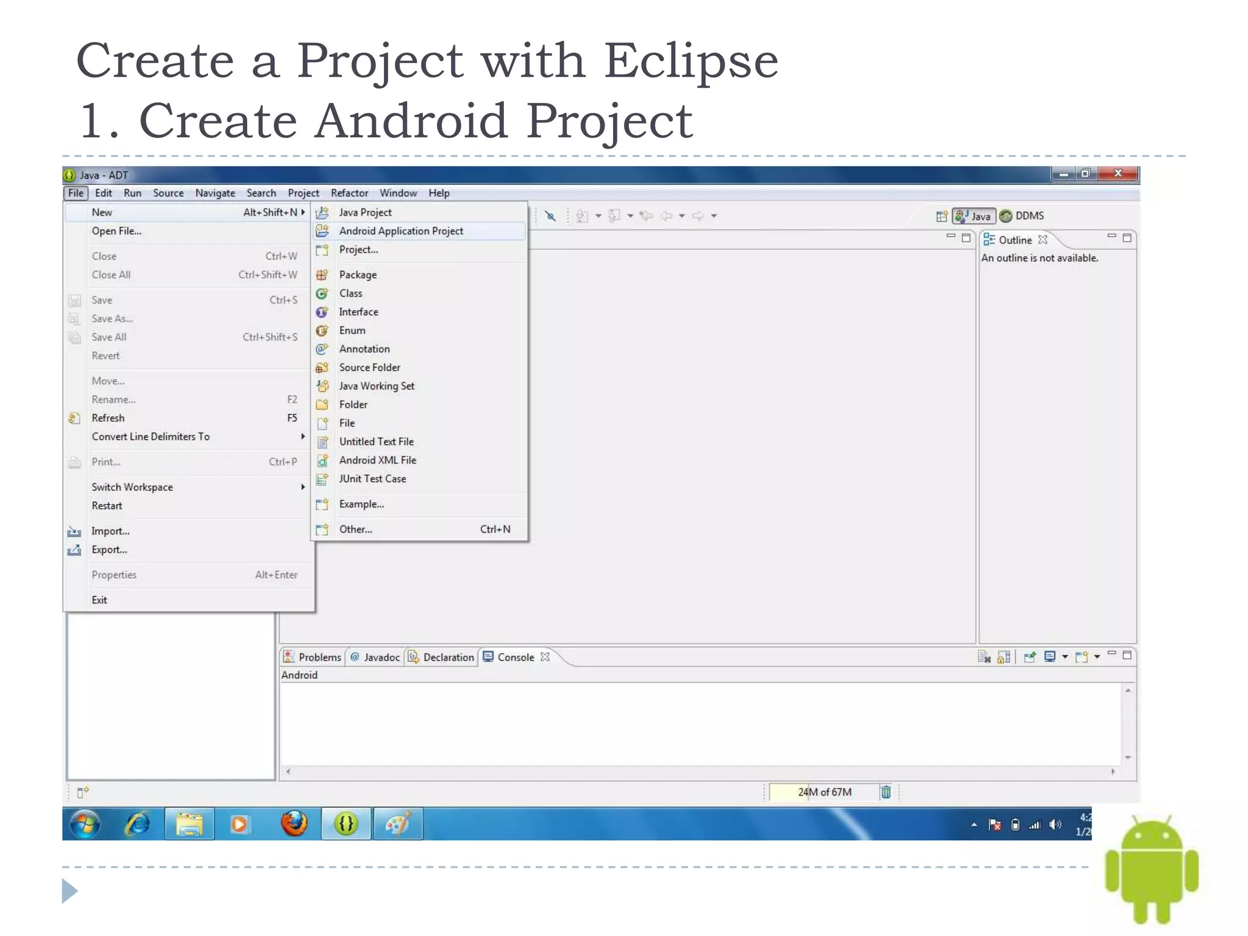Toggle Mark Occurrences toolbar icon
1248x936 pixels.
pyautogui.click(x=550, y=216)
